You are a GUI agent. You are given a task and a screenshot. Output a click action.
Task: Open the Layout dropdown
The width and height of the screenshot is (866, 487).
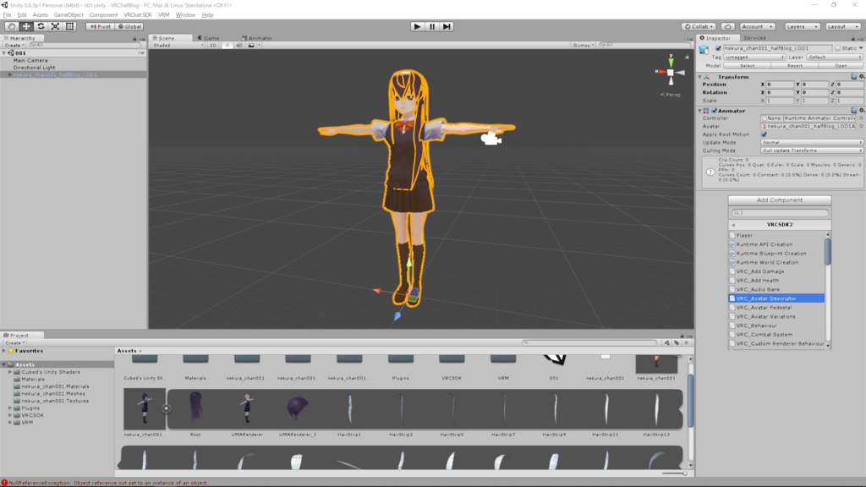tap(843, 26)
